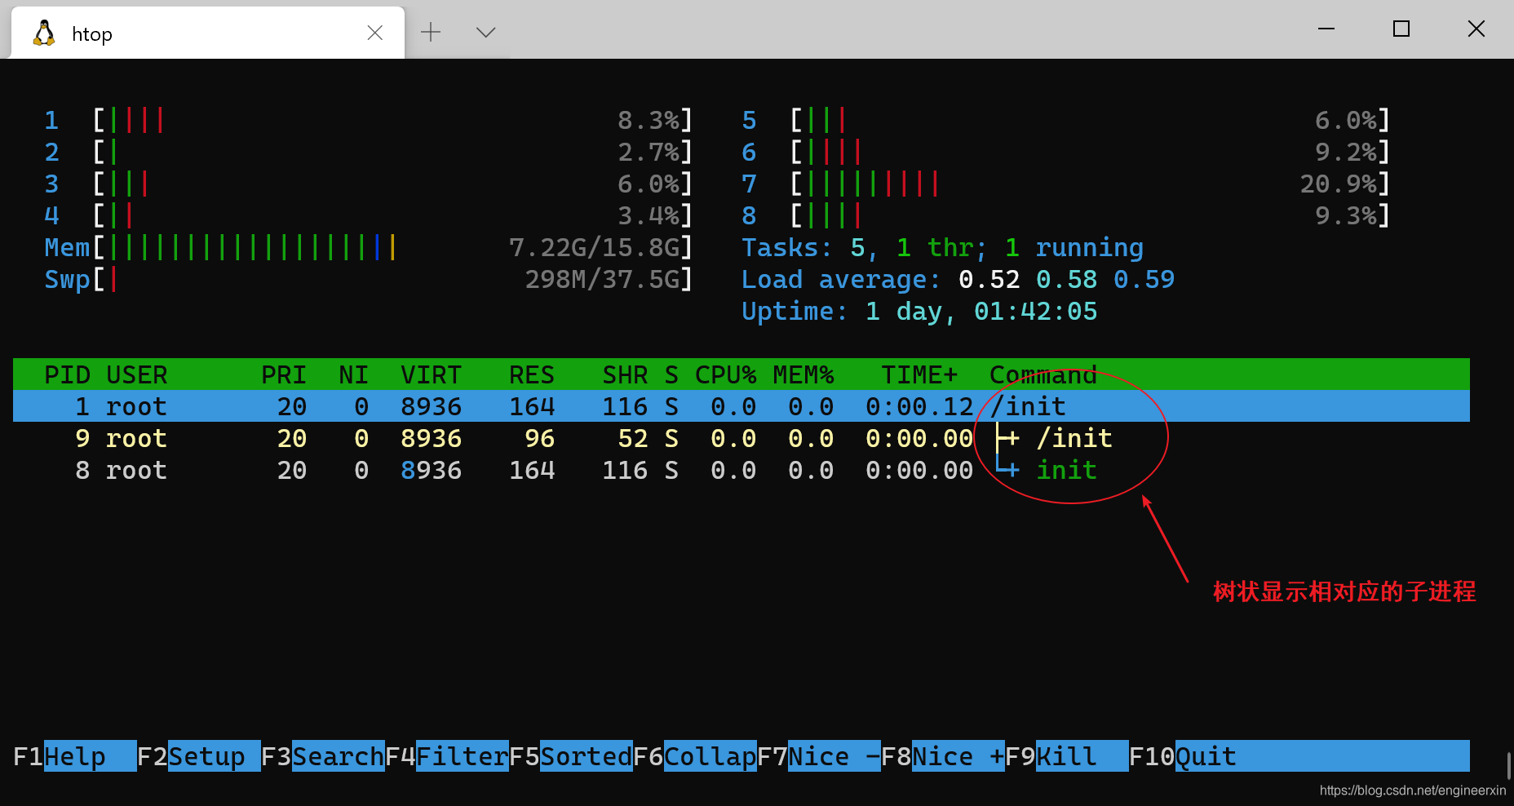Sort by PRI column header
This screenshot has width=1514, height=806.
click(x=284, y=375)
